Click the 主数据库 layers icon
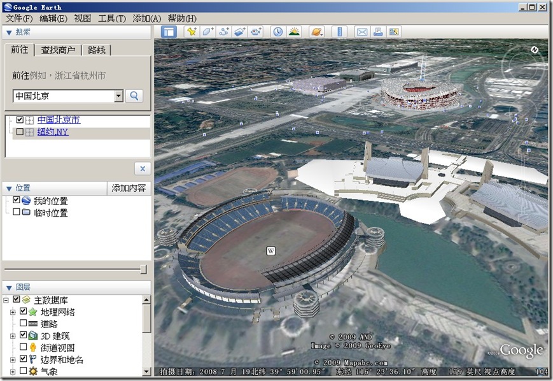 point(26,299)
